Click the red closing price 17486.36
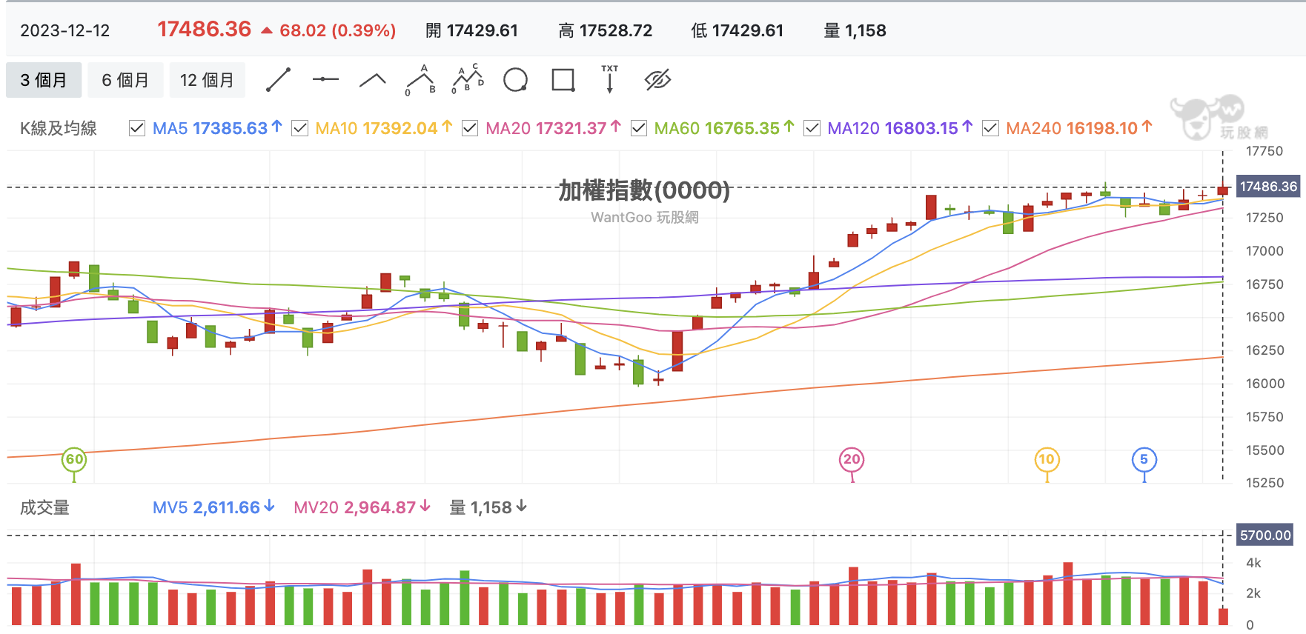Viewport: 1306px width, 634px height. click(205, 29)
